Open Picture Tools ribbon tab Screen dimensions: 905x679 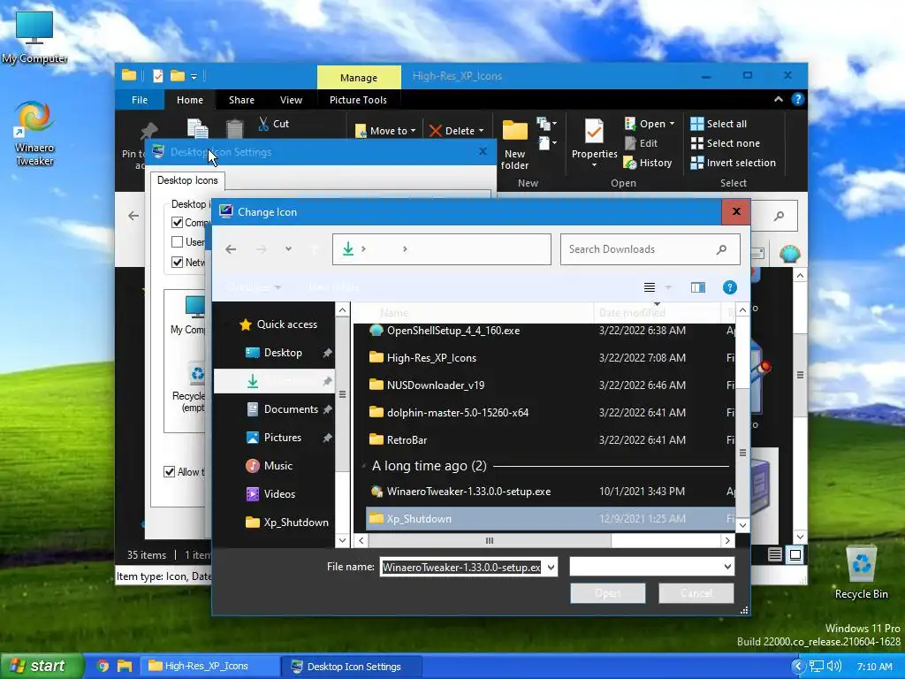tap(359, 100)
